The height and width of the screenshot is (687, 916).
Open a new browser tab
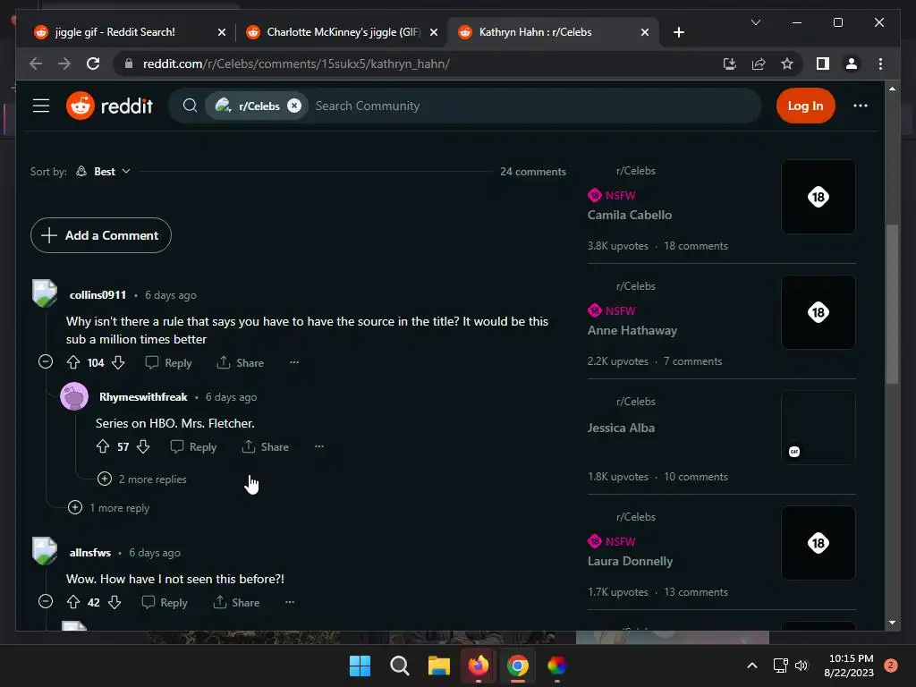(678, 32)
